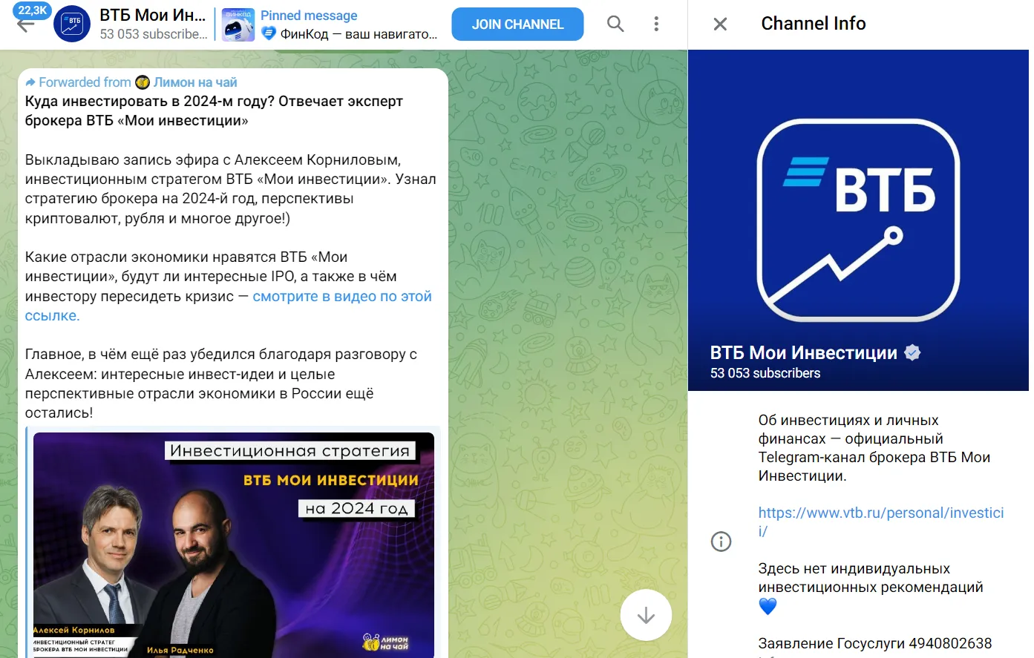Open the vtb.ru personal investicii link

[x=880, y=522]
